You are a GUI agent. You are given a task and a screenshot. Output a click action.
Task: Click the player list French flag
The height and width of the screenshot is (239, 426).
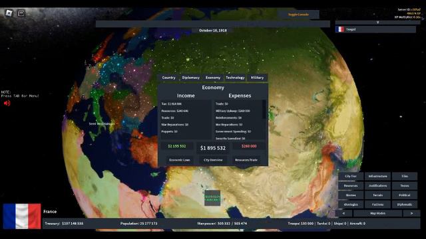(340, 29)
